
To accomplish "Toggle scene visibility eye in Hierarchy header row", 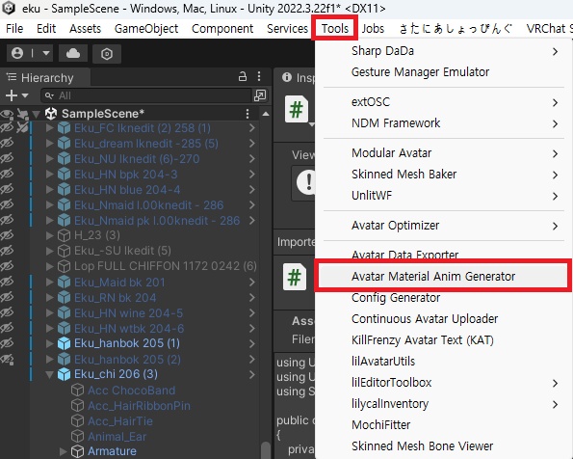I will pos(7,114).
